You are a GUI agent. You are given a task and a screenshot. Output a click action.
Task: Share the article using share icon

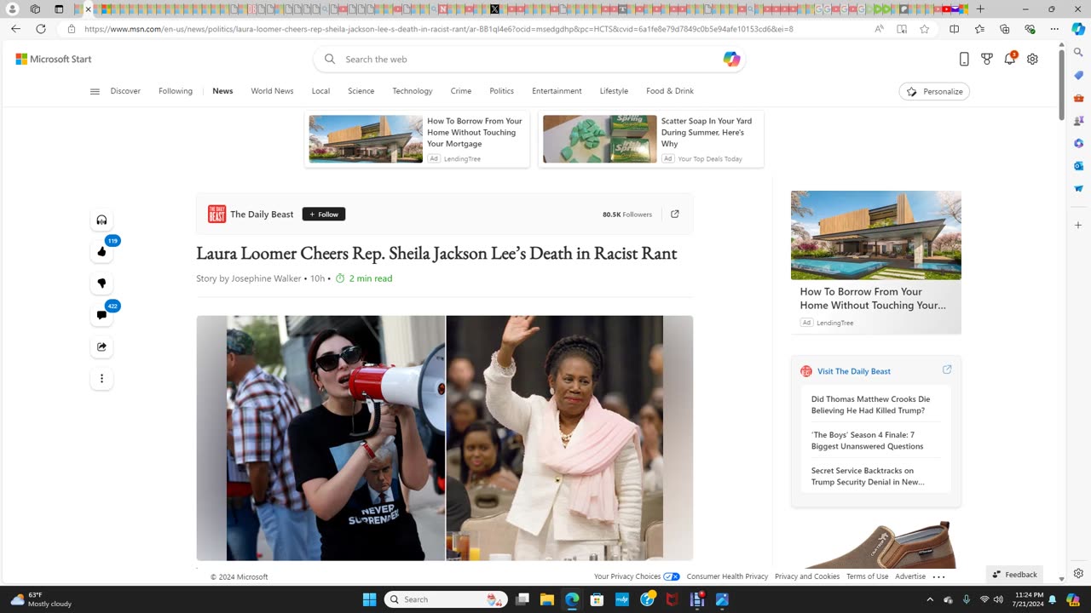point(101,347)
